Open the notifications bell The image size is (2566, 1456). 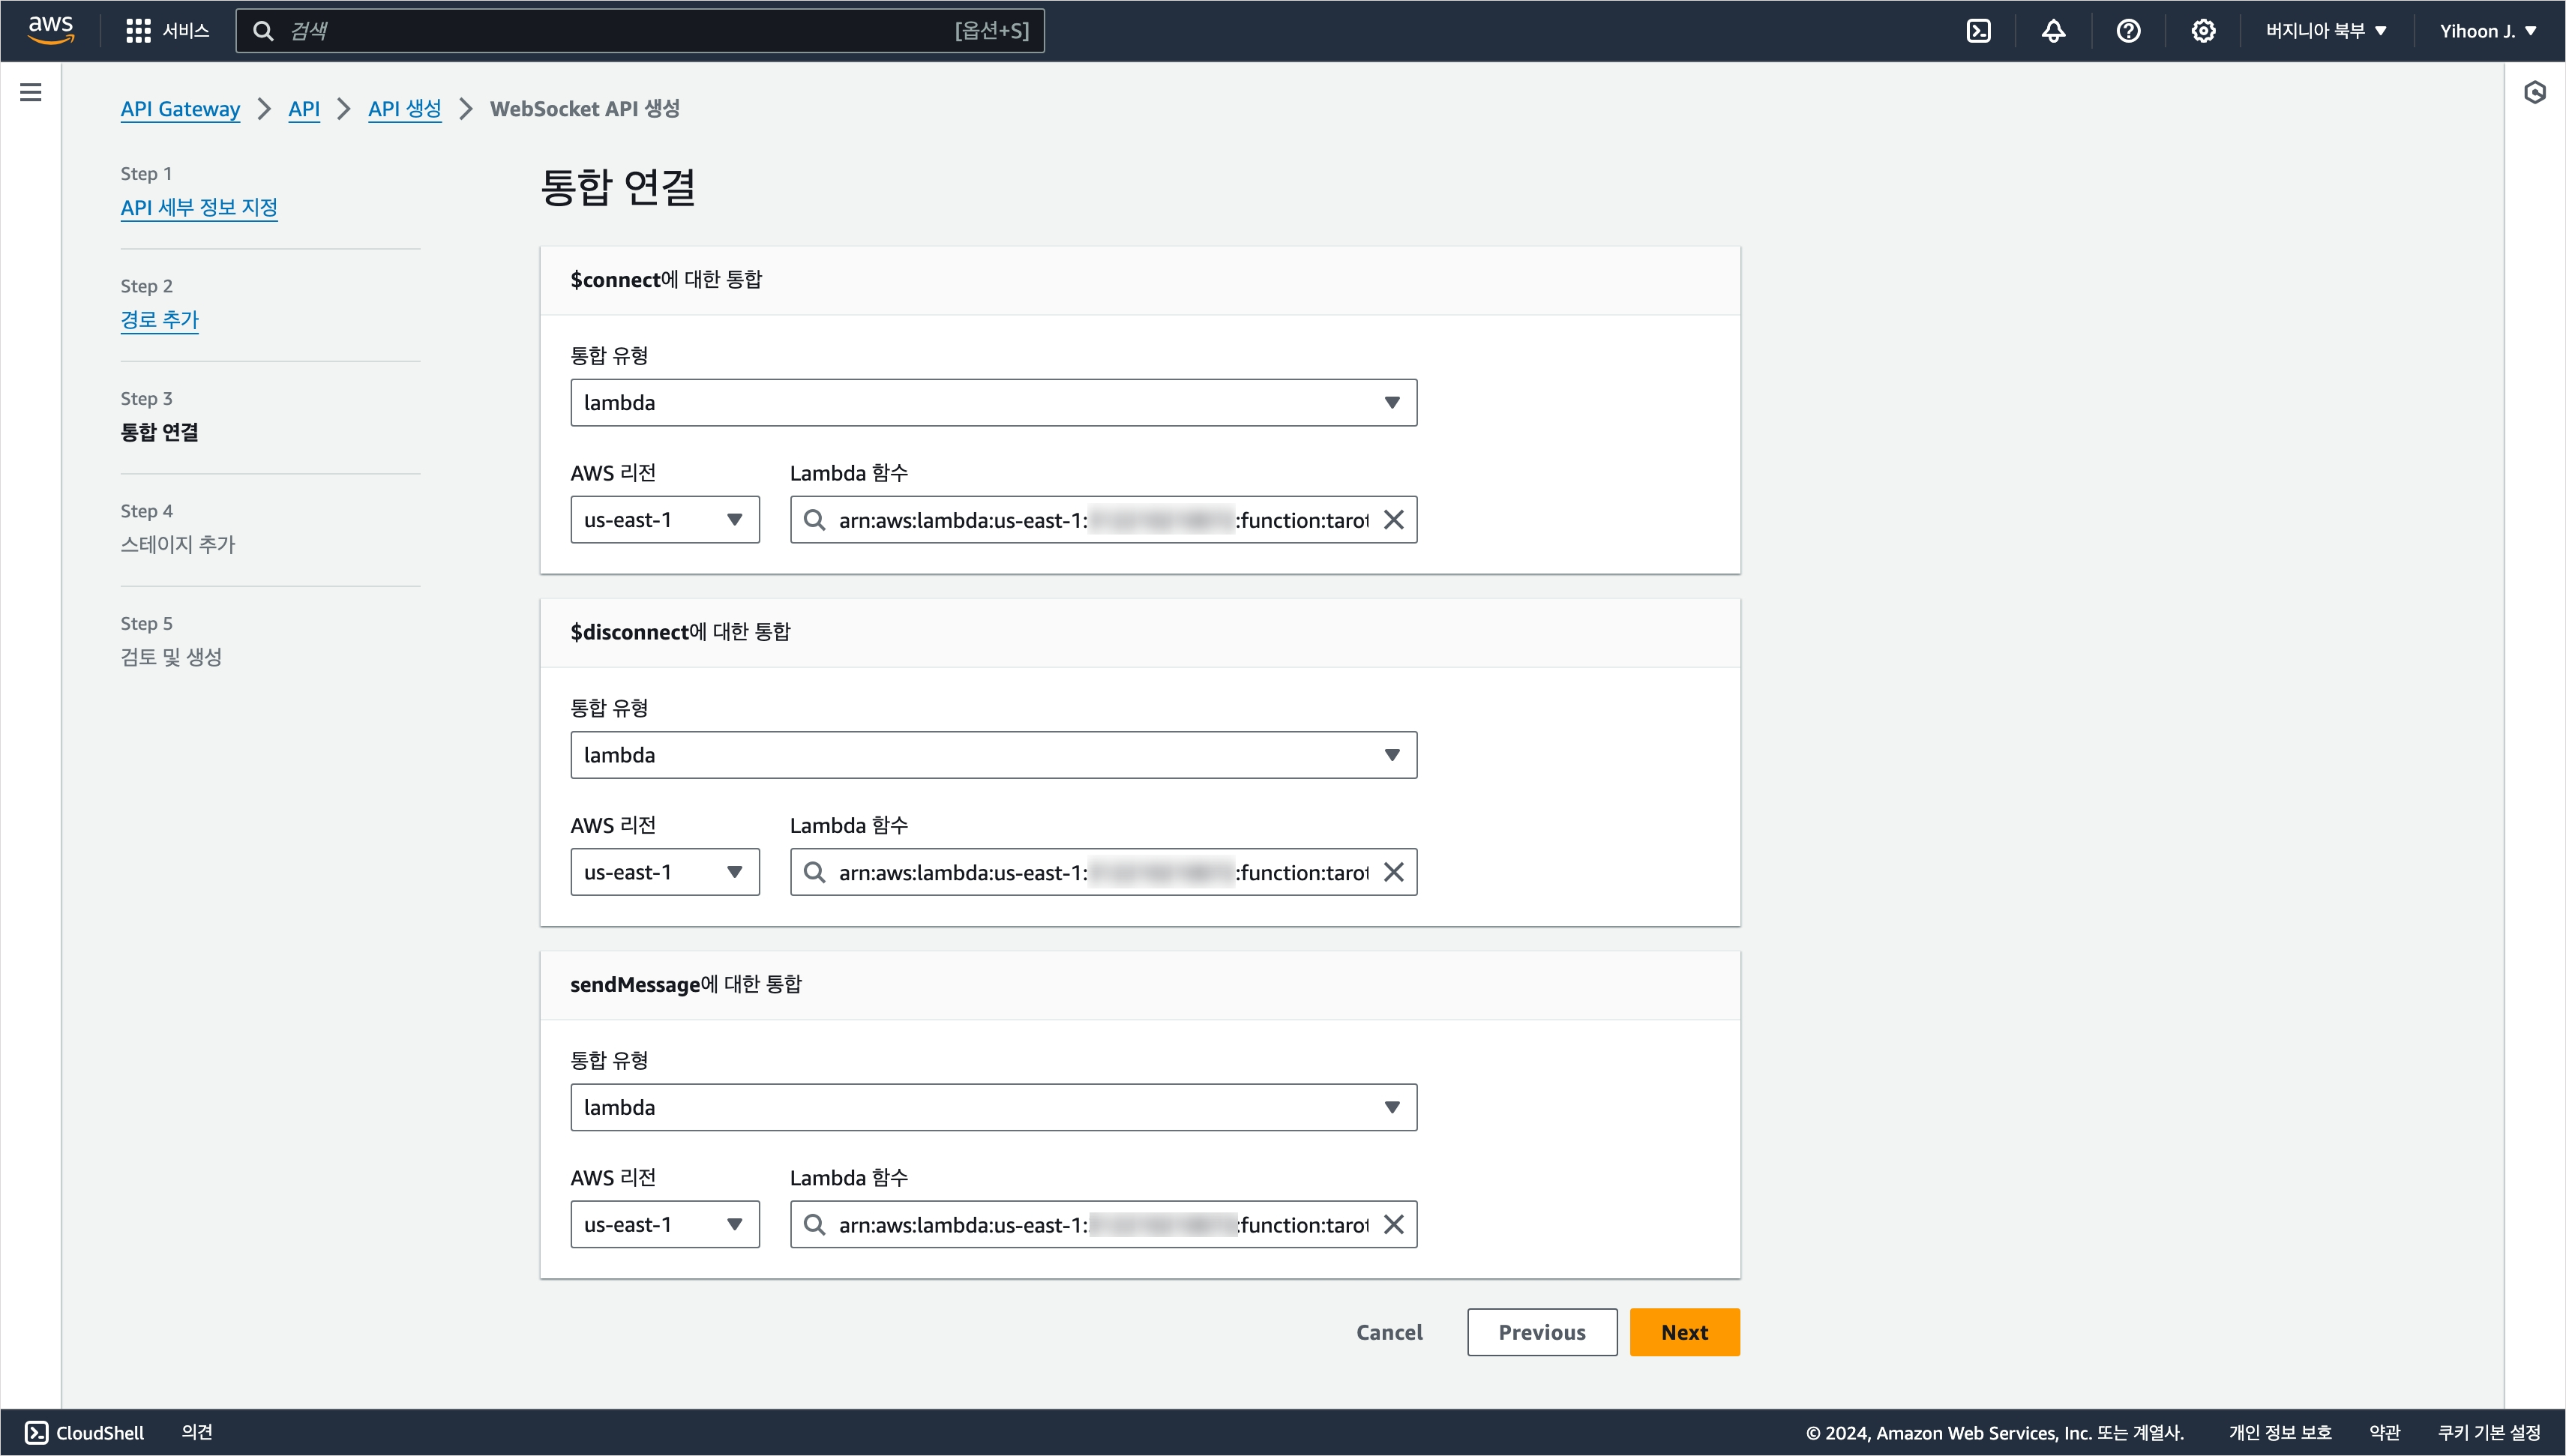pos(2053,31)
